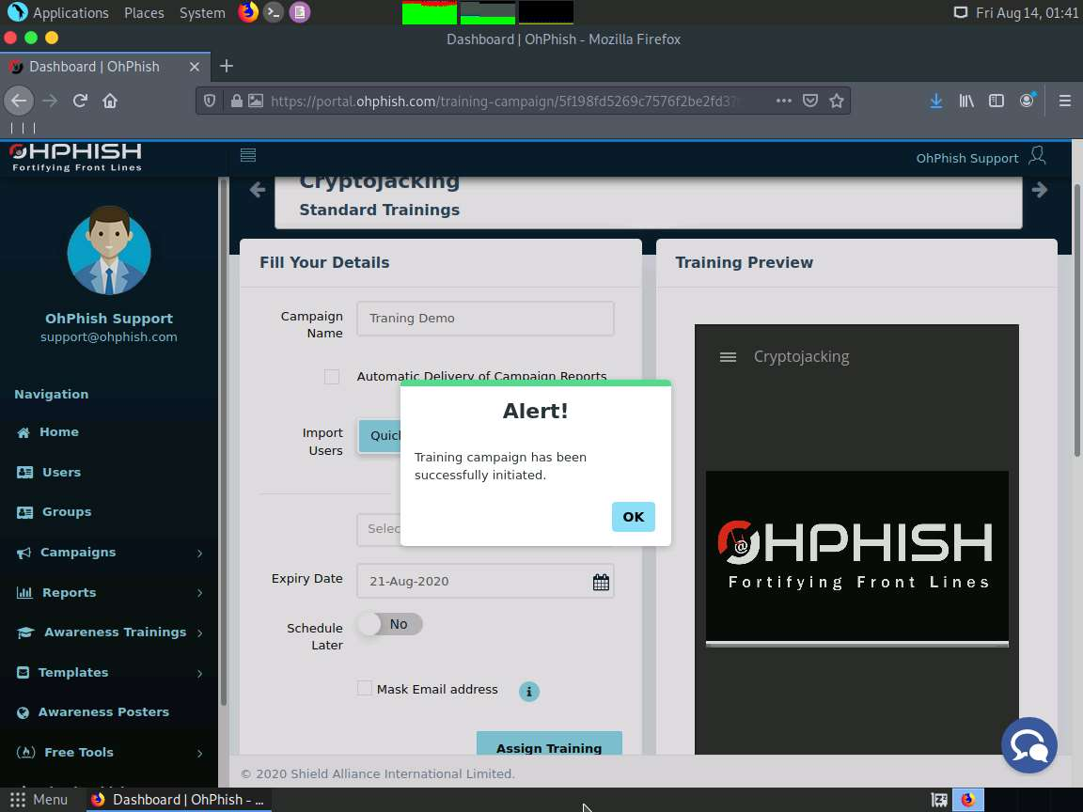Screen dimensions: 1083x812
Task: Click the Users card icon in sidebar
Action: [24, 473]
